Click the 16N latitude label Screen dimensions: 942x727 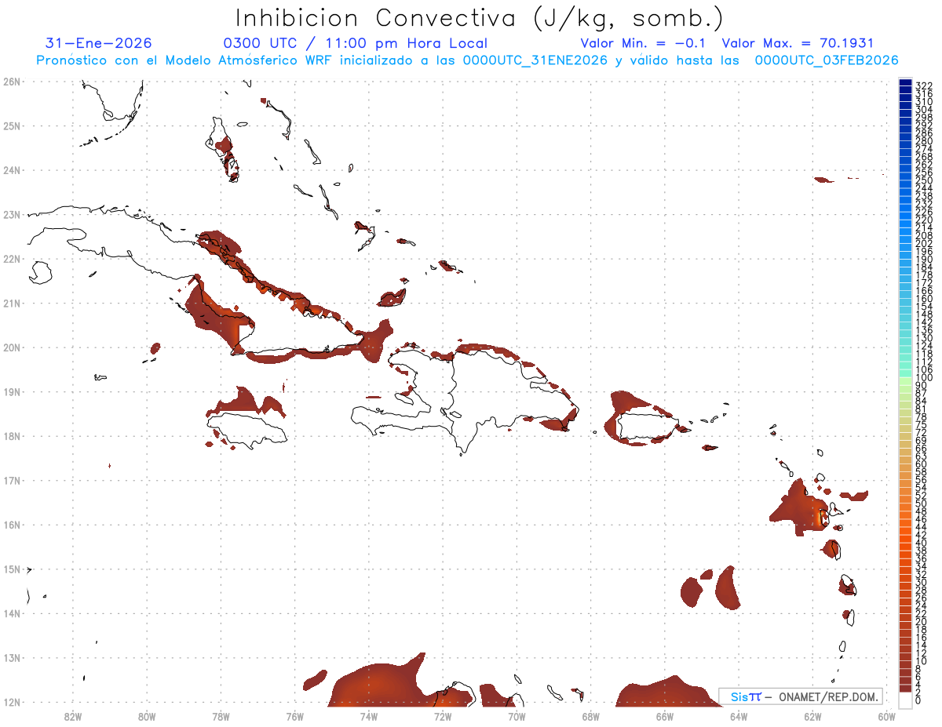[x=11, y=525]
